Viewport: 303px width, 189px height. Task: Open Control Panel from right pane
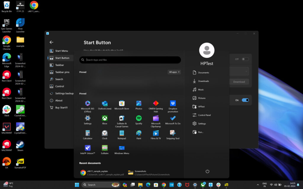[204, 115]
